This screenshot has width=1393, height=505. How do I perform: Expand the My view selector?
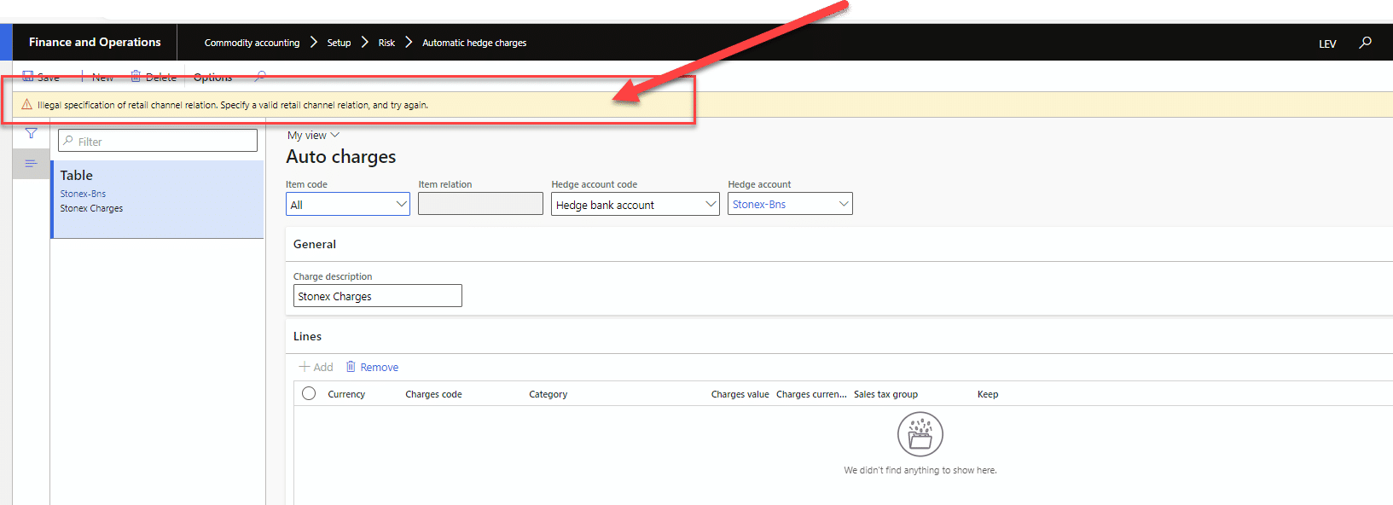[x=313, y=135]
